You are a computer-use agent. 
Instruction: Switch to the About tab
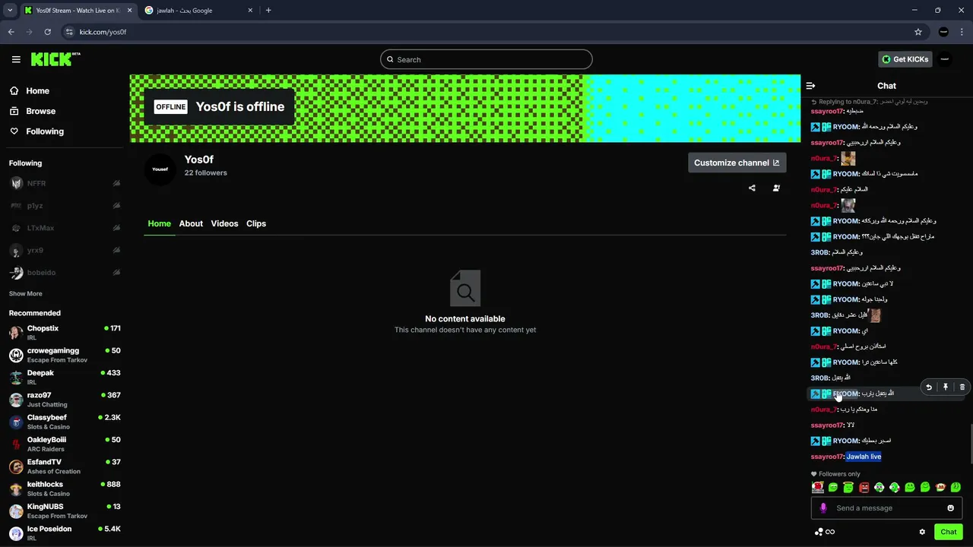191,223
